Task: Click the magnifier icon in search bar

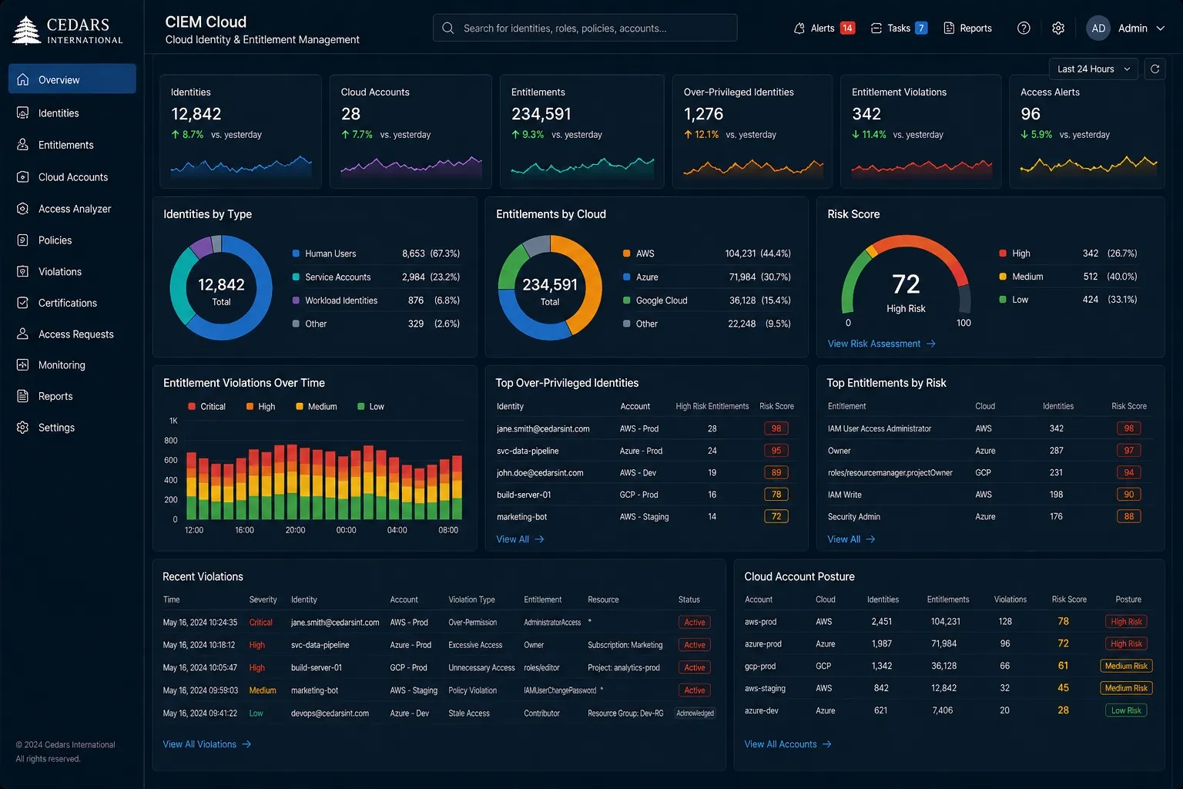Action: (448, 28)
